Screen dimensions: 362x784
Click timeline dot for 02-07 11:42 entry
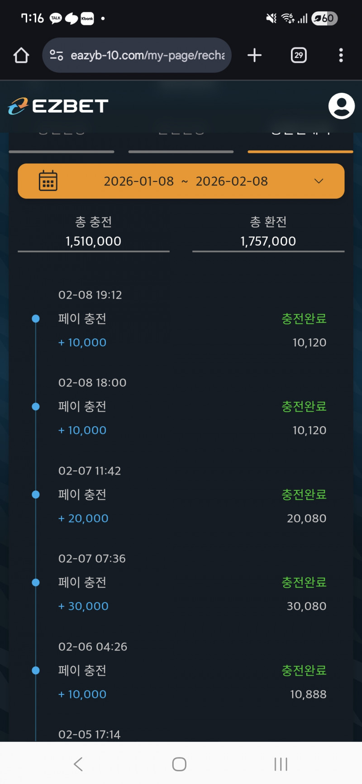[36, 494]
